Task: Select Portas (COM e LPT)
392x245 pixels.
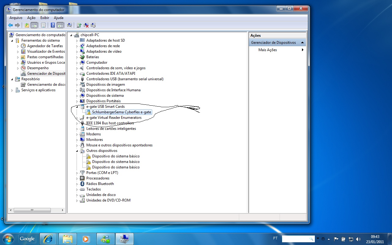Action: click(x=102, y=173)
